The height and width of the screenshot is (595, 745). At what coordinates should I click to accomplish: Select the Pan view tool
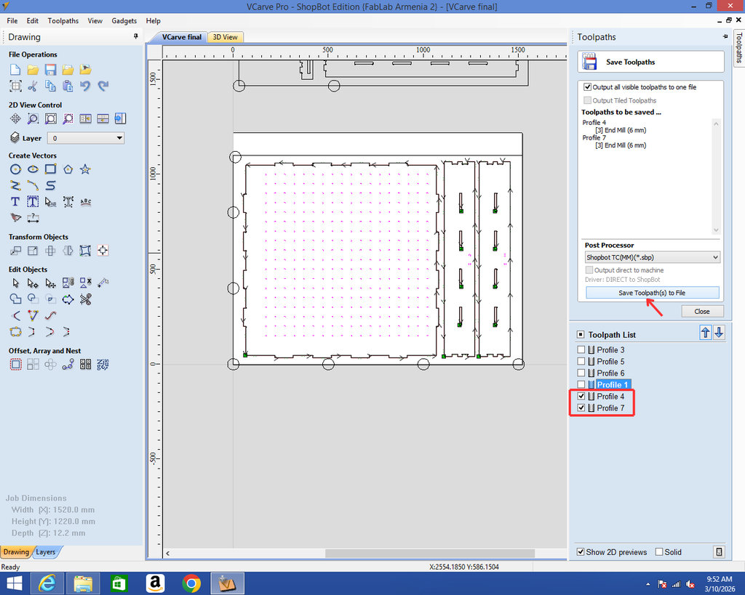(x=15, y=118)
